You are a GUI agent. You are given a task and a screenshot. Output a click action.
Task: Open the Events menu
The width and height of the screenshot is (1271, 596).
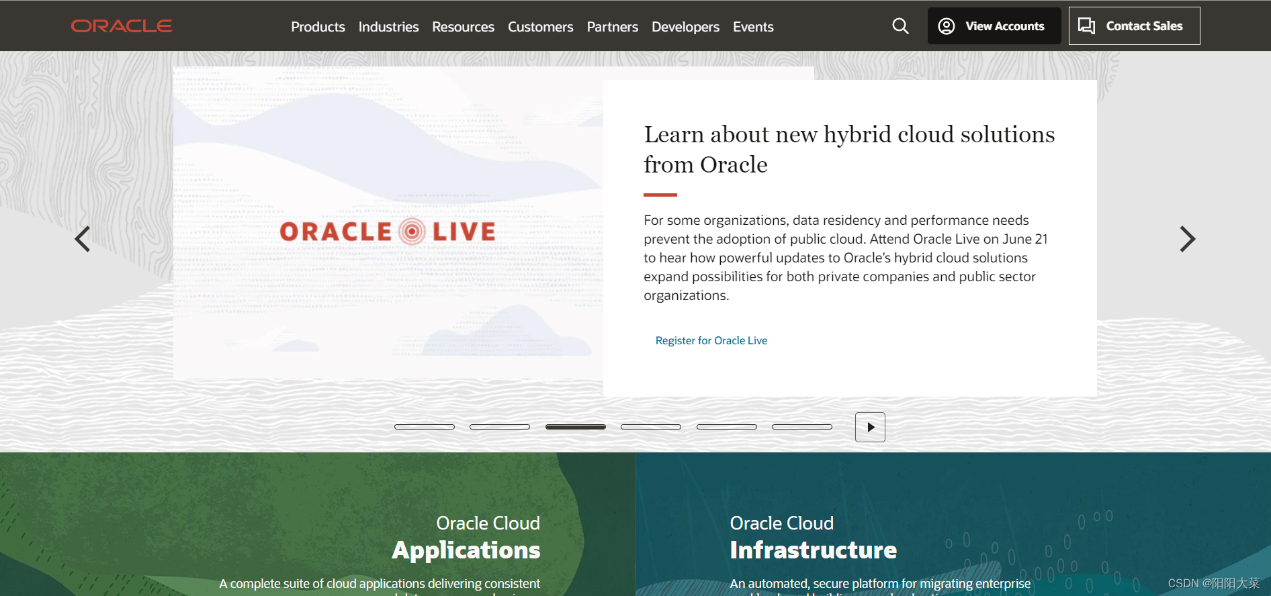click(753, 27)
